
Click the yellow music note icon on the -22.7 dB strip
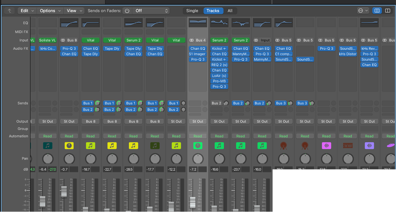click(112, 146)
